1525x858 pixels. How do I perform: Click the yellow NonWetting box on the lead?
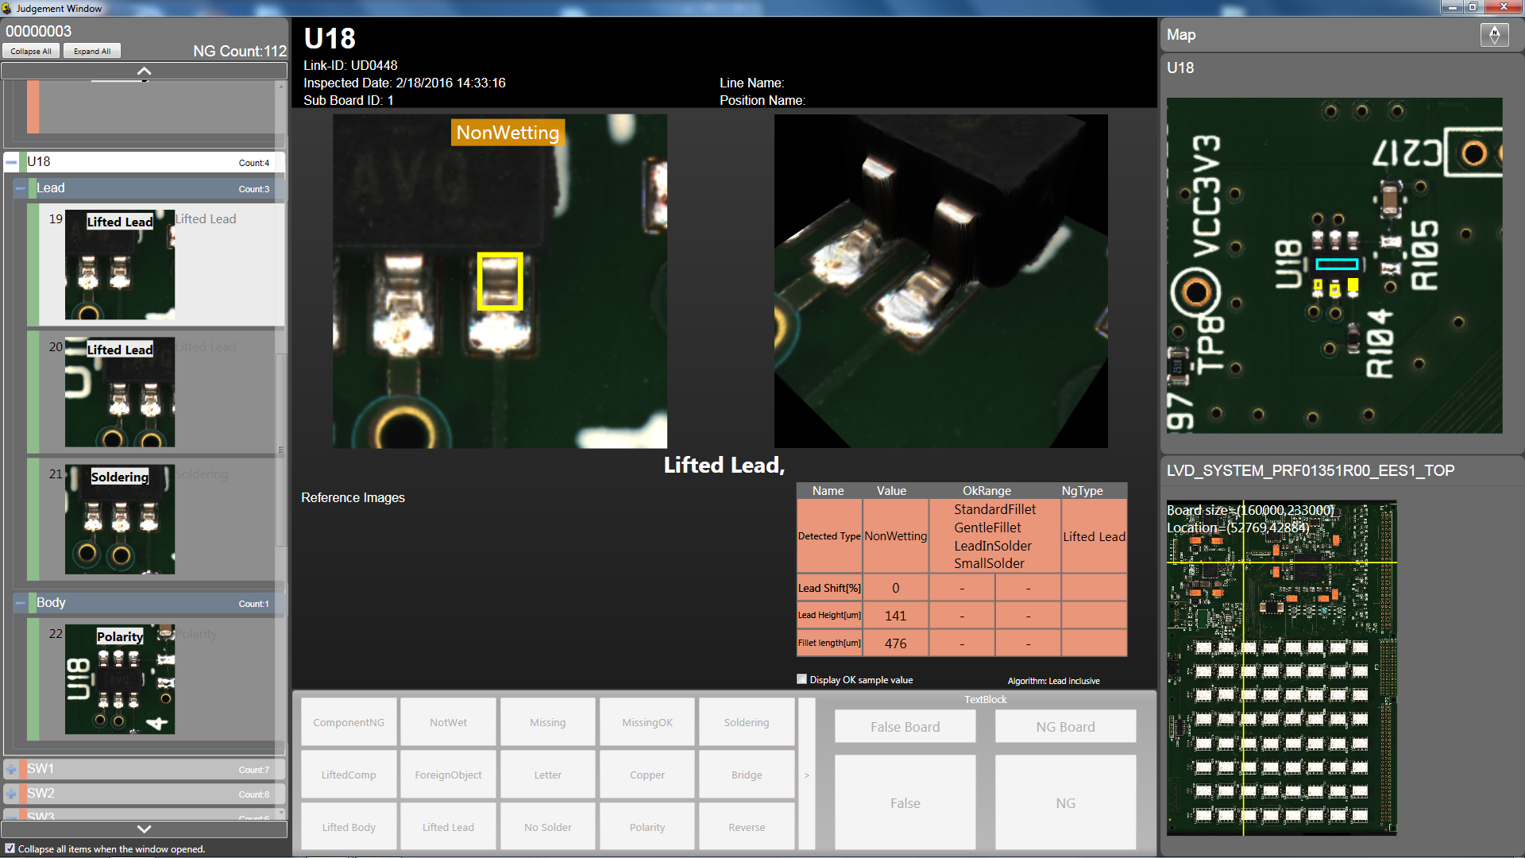pyautogui.click(x=500, y=281)
